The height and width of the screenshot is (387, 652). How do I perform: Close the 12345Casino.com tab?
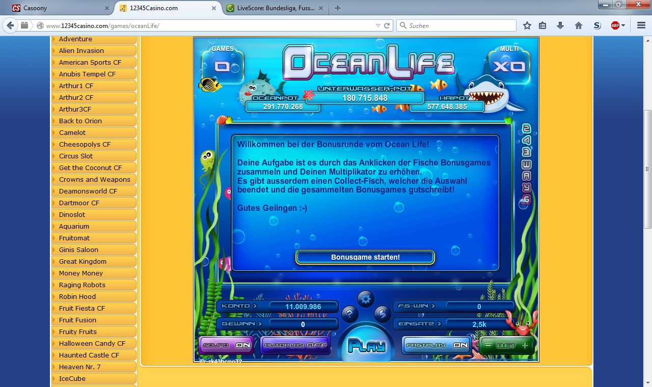tap(214, 8)
